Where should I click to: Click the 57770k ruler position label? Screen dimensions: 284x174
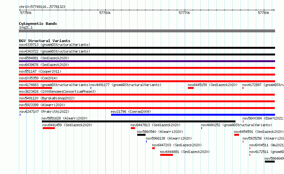[x=184, y=13]
